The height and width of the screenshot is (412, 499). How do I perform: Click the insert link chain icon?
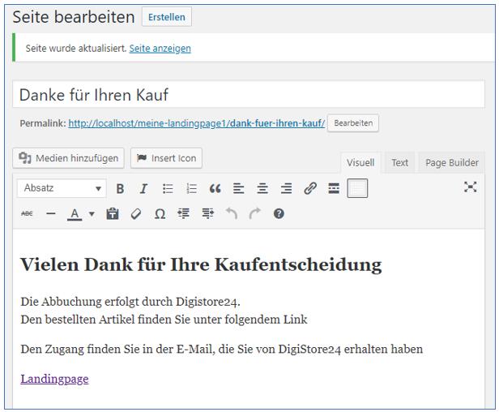[309, 188]
